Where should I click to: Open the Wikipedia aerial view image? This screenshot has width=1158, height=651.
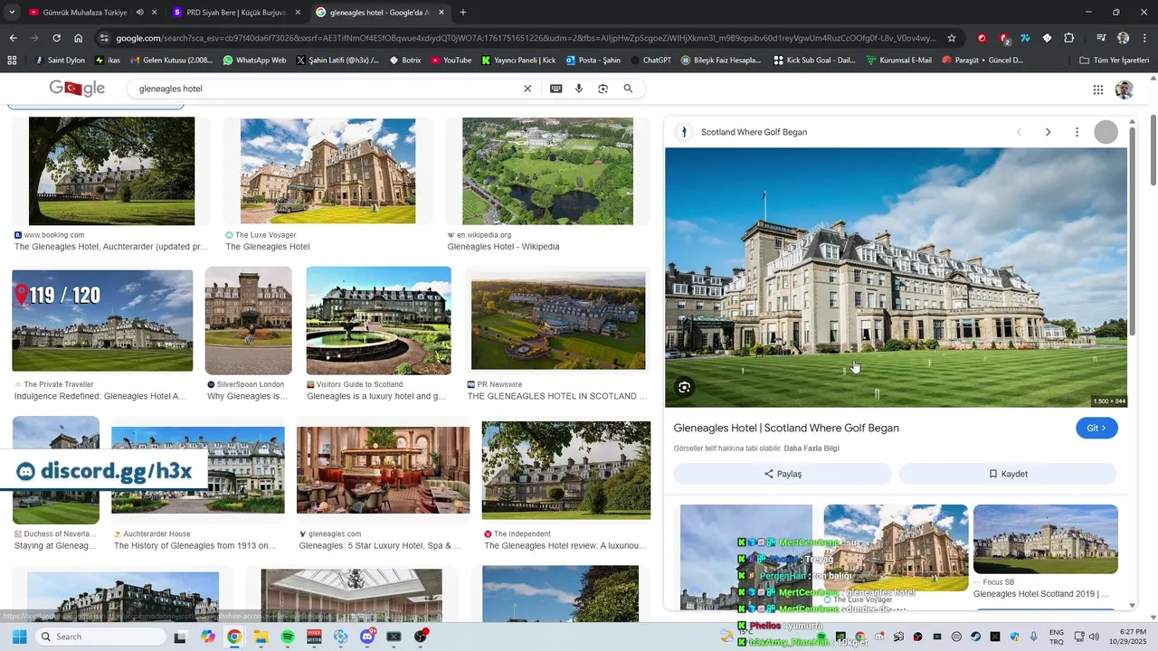(547, 171)
